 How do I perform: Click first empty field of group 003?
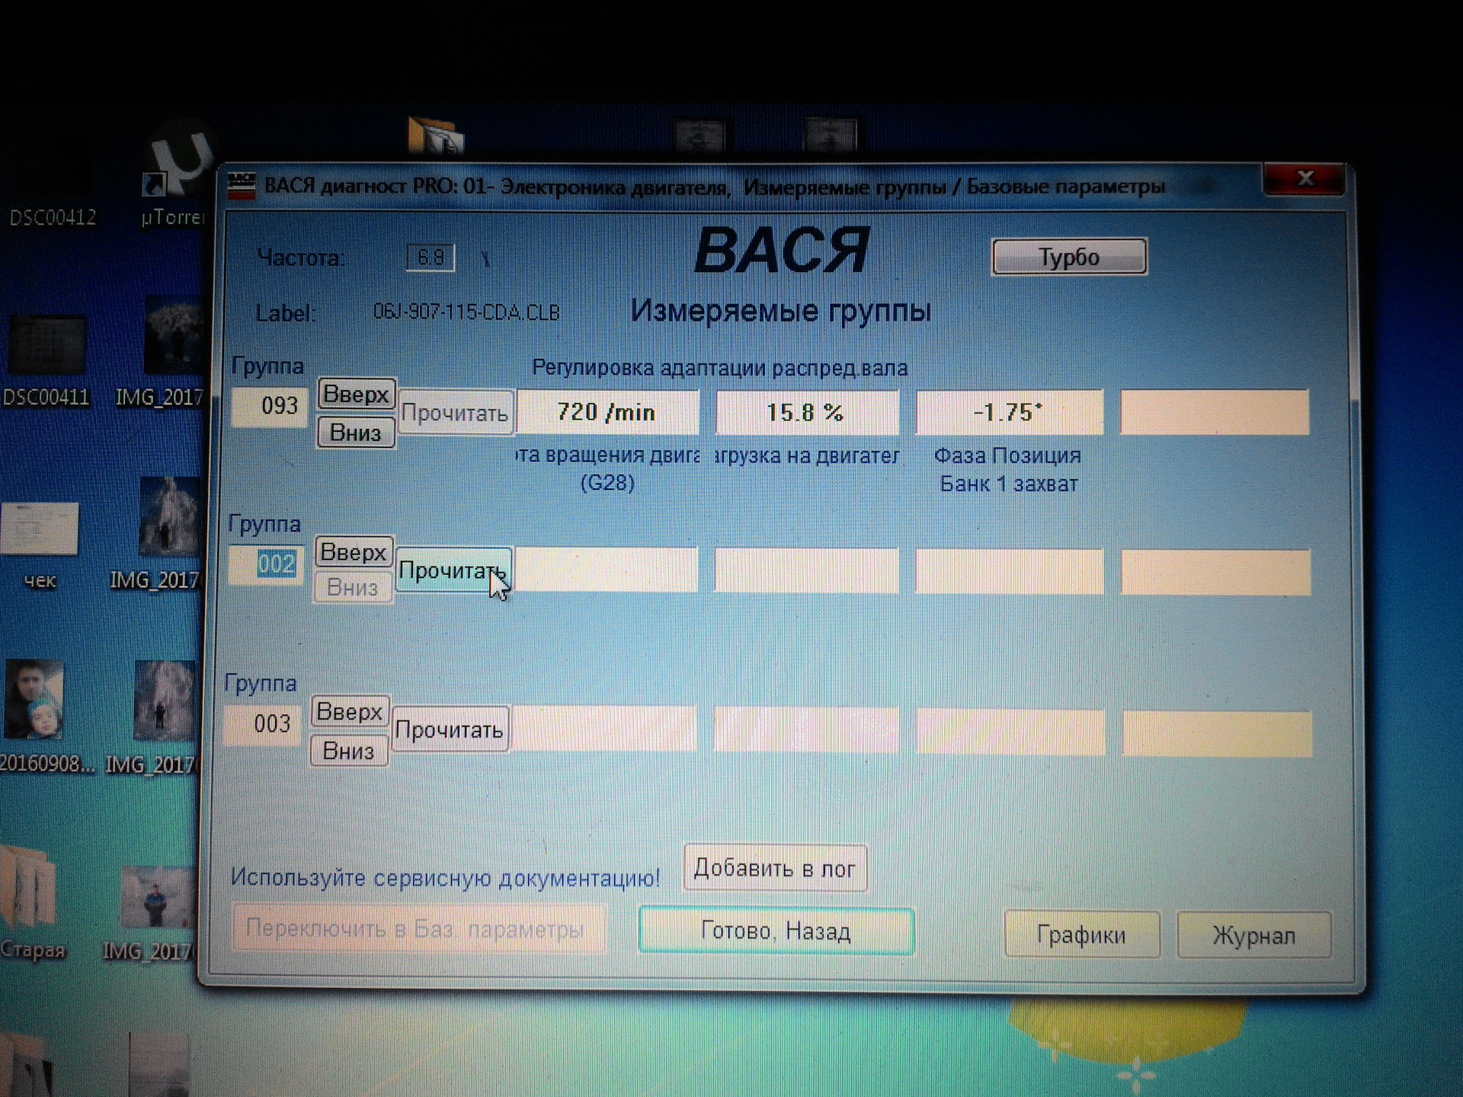[604, 729]
